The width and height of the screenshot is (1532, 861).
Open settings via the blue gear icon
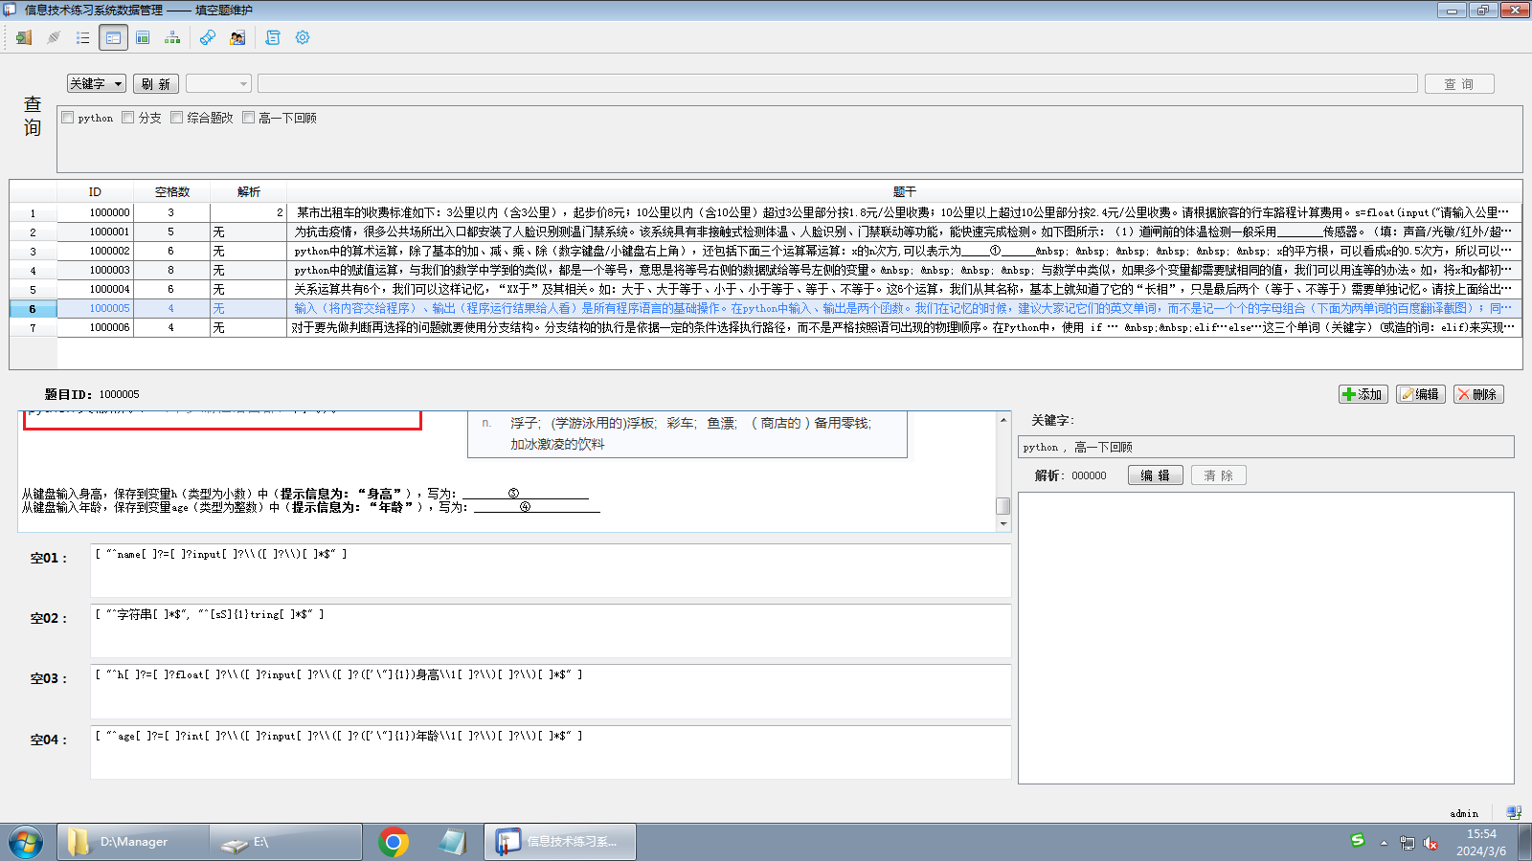point(303,37)
